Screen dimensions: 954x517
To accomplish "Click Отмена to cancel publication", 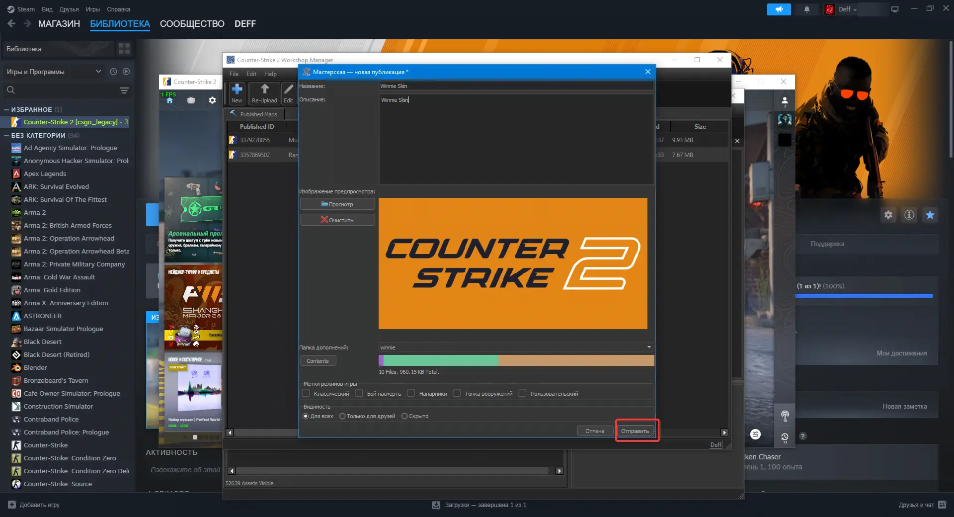I will pyautogui.click(x=595, y=431).
